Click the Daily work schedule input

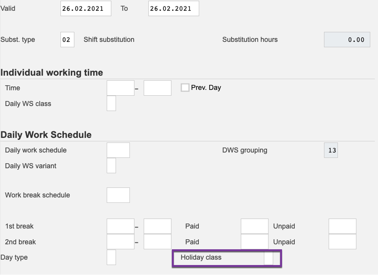click(118, 150)
